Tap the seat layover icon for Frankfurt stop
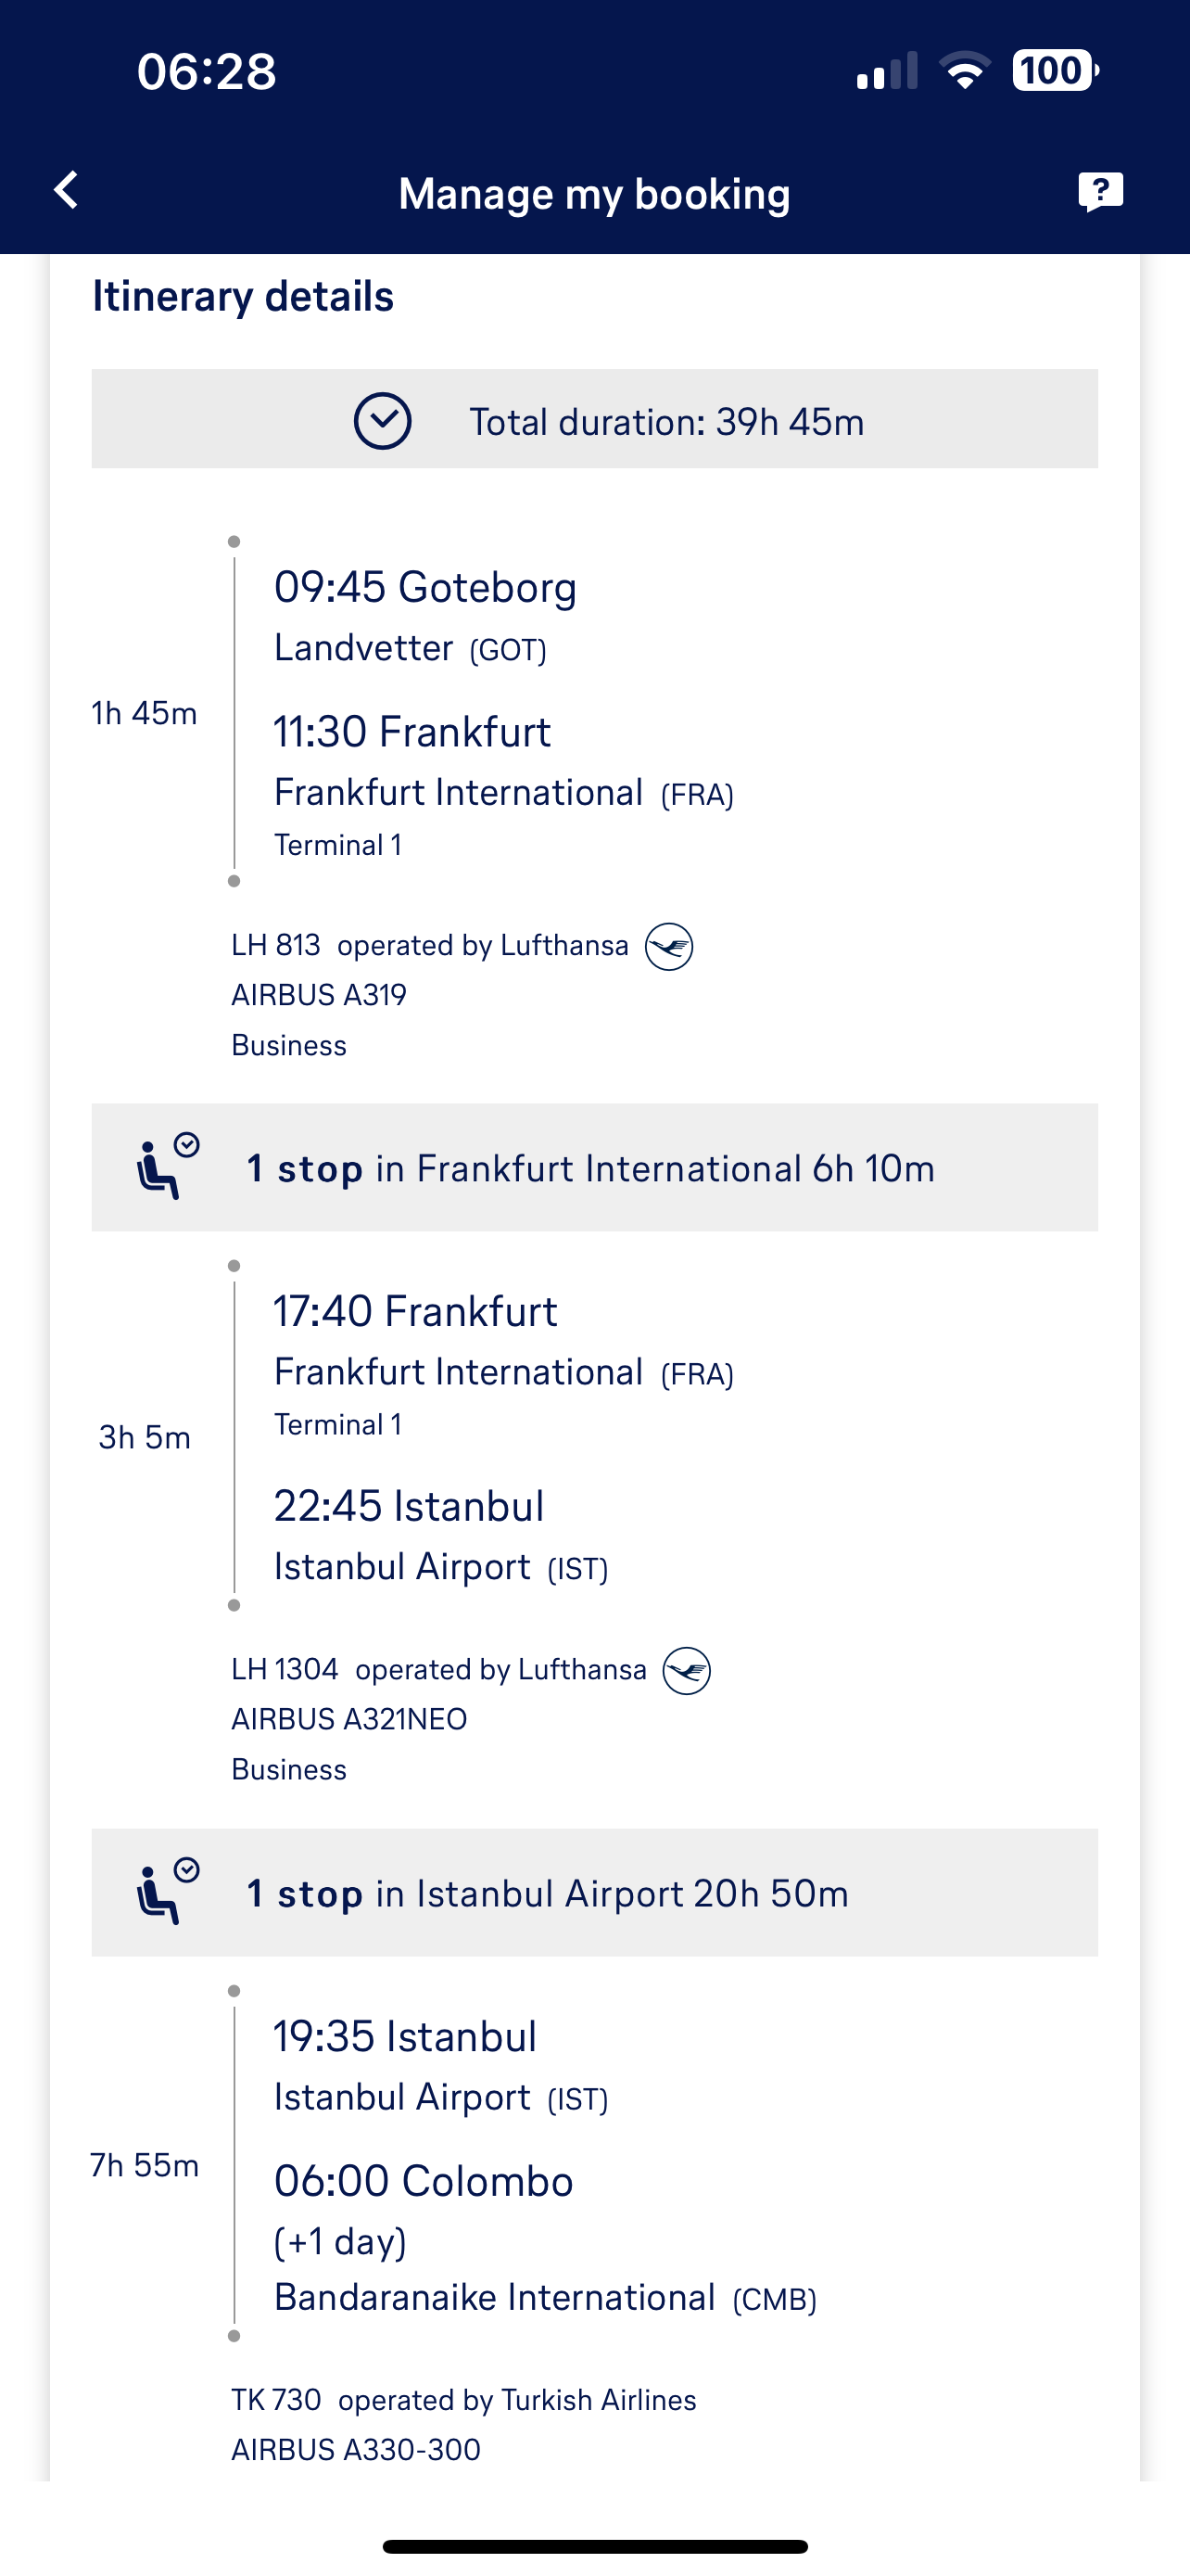The height and width of the screenshot is (2576, 1190). [167, 1166]
